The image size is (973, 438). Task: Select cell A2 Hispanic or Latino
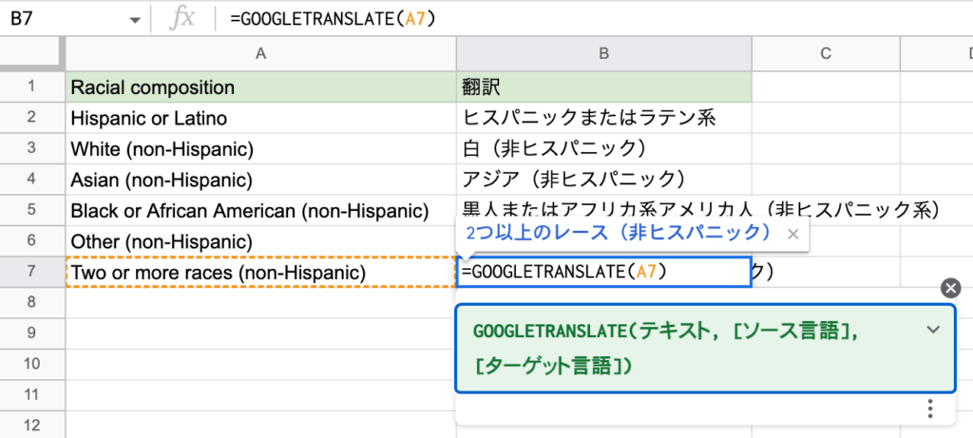[260, 119]
